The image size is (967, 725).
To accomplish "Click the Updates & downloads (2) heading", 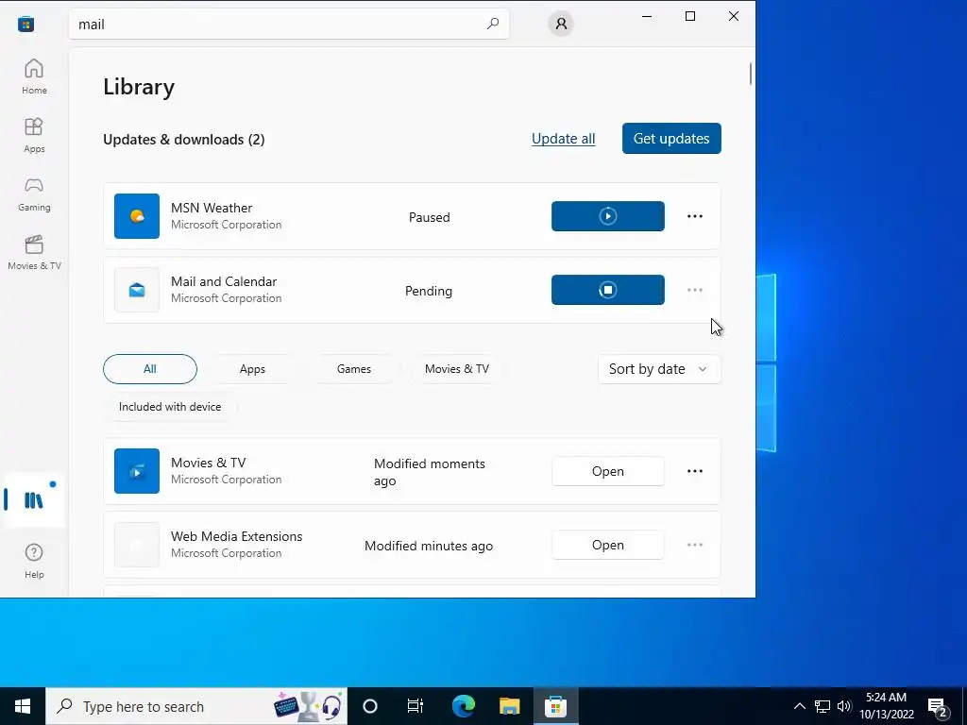I will (184, 140).
